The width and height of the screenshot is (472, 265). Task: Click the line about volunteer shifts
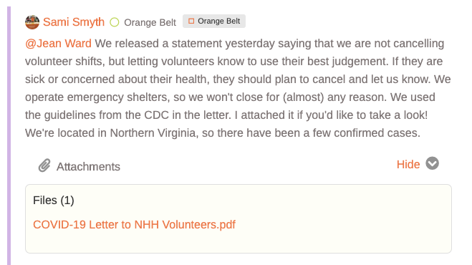(x=233, y=62)
